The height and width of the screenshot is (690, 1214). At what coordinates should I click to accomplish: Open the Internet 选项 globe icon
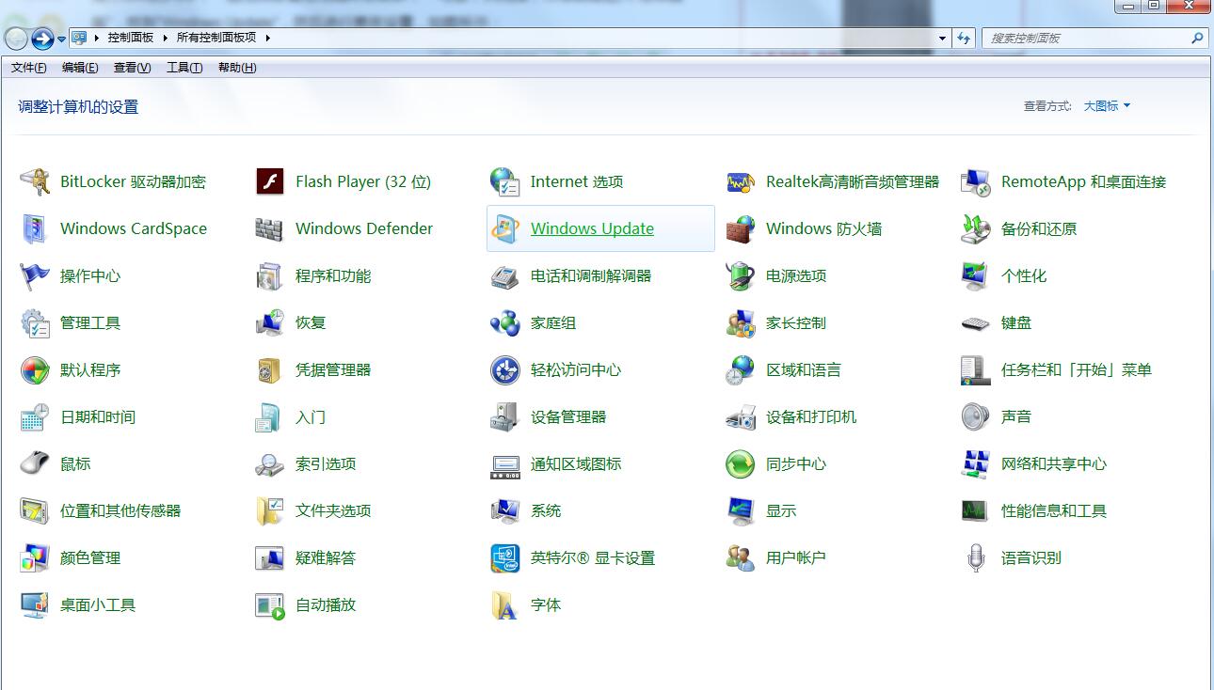pyautogui.click(x=505, y=181)
